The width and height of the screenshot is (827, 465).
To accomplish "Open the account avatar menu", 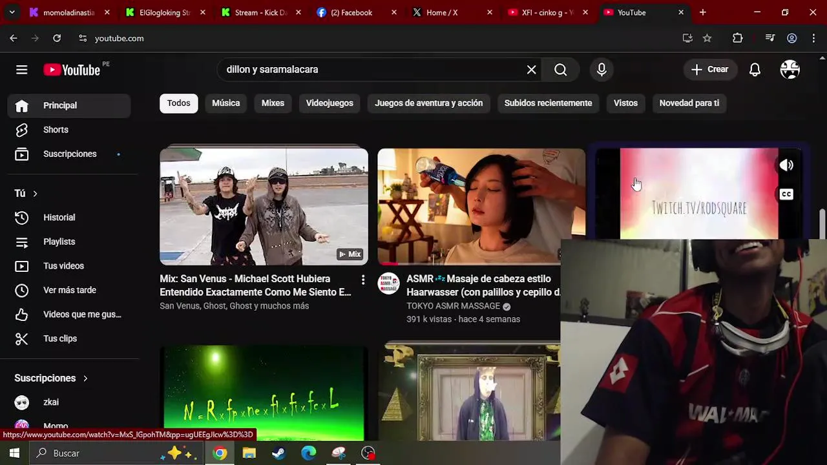I will 790,70.
